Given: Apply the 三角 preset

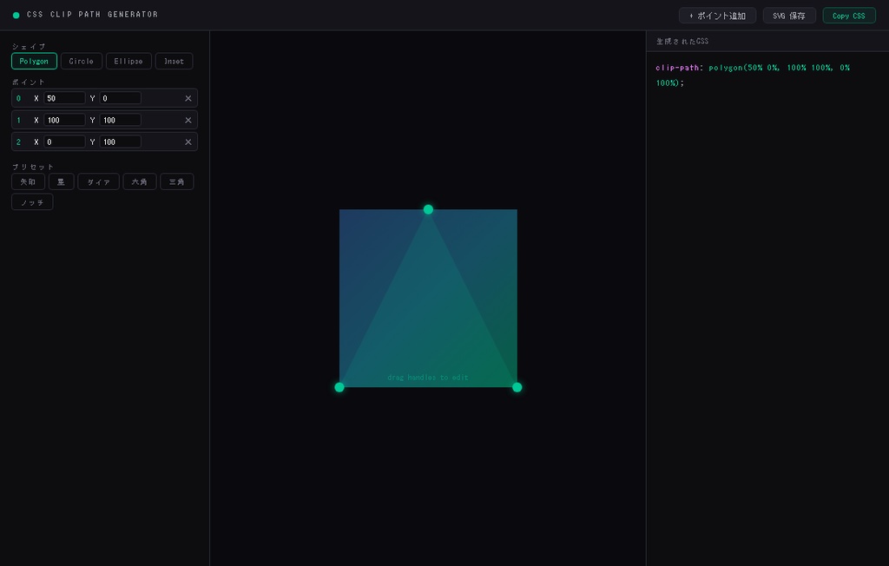Looking at the screenshot, I should [x=177, y=181].
